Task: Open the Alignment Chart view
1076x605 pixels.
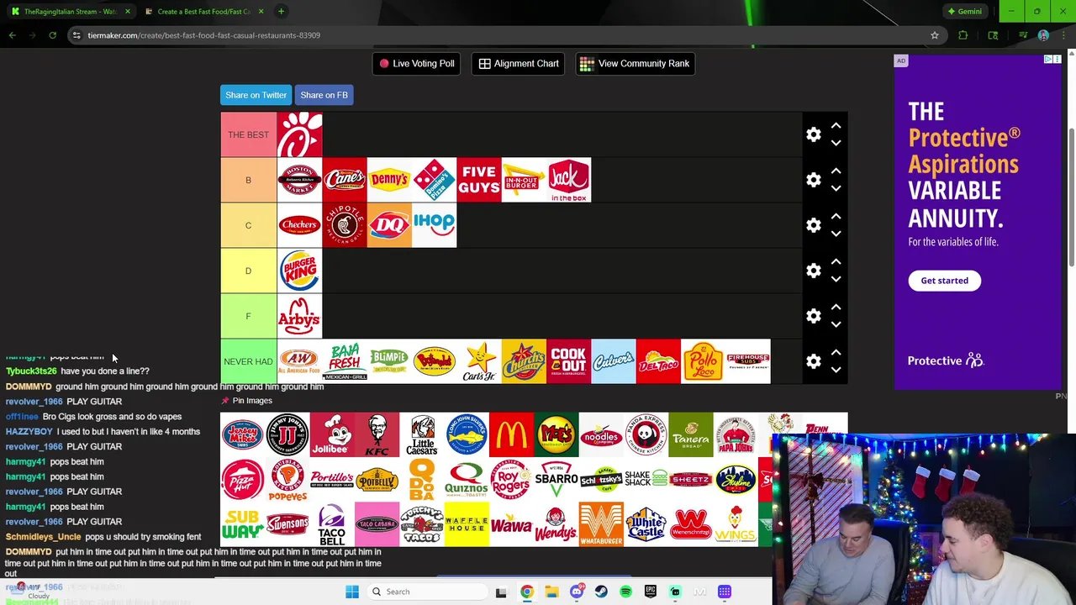Action: click(x=519, y=63)
